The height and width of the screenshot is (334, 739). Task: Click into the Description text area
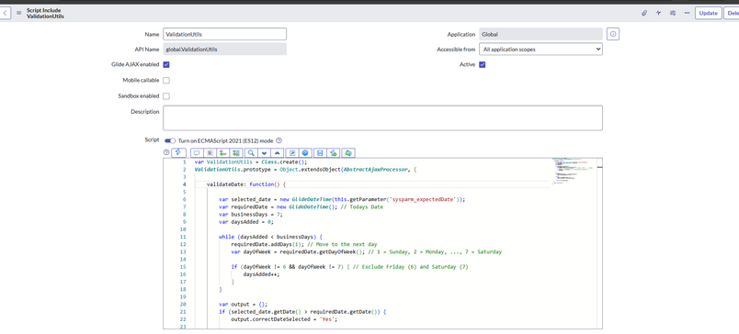tap(382, 117)
